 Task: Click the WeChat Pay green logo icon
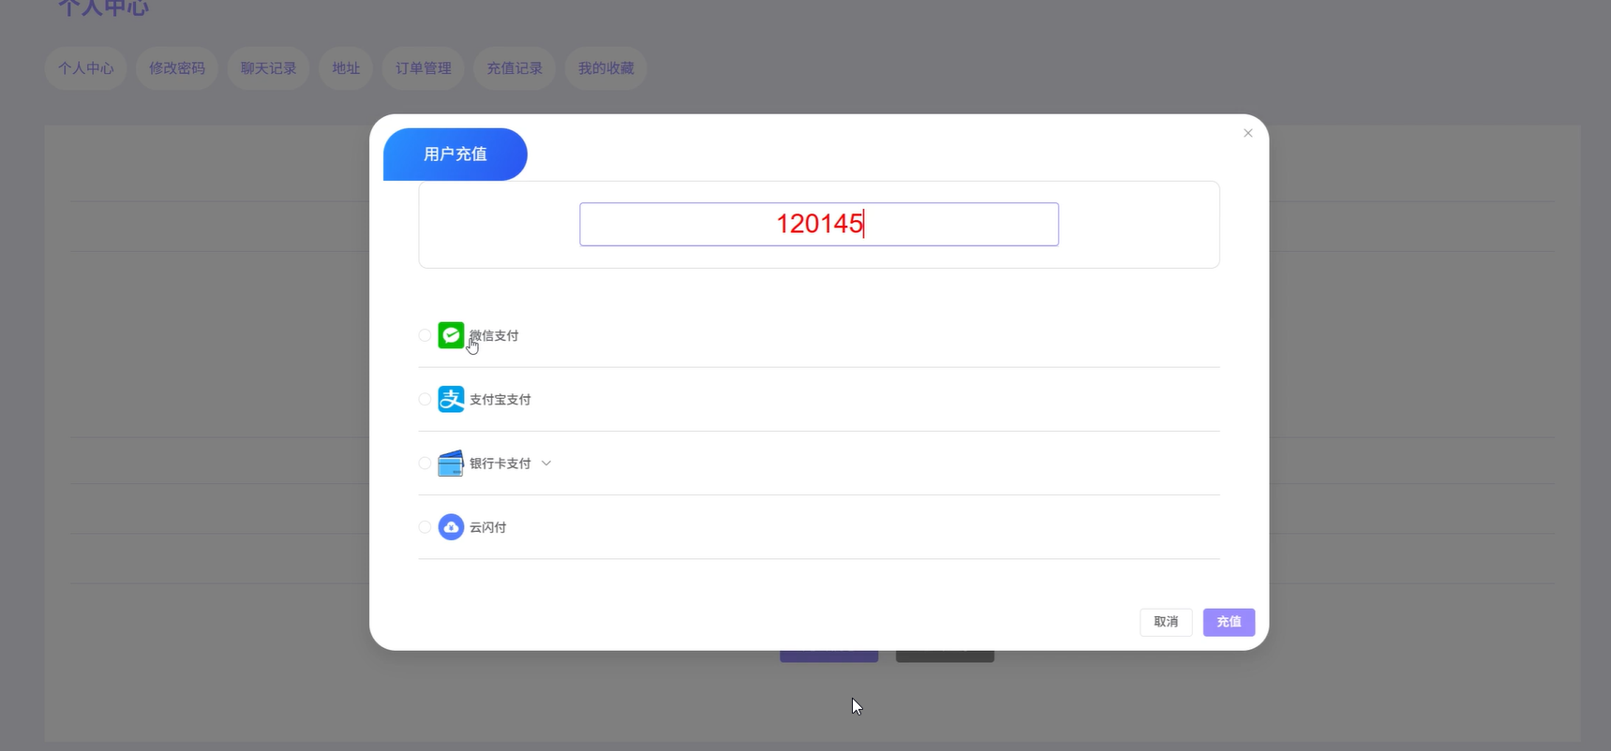click(451, 335)
